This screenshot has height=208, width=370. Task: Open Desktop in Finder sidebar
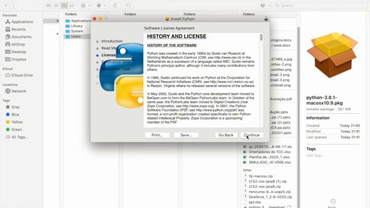tap(18, 52)
